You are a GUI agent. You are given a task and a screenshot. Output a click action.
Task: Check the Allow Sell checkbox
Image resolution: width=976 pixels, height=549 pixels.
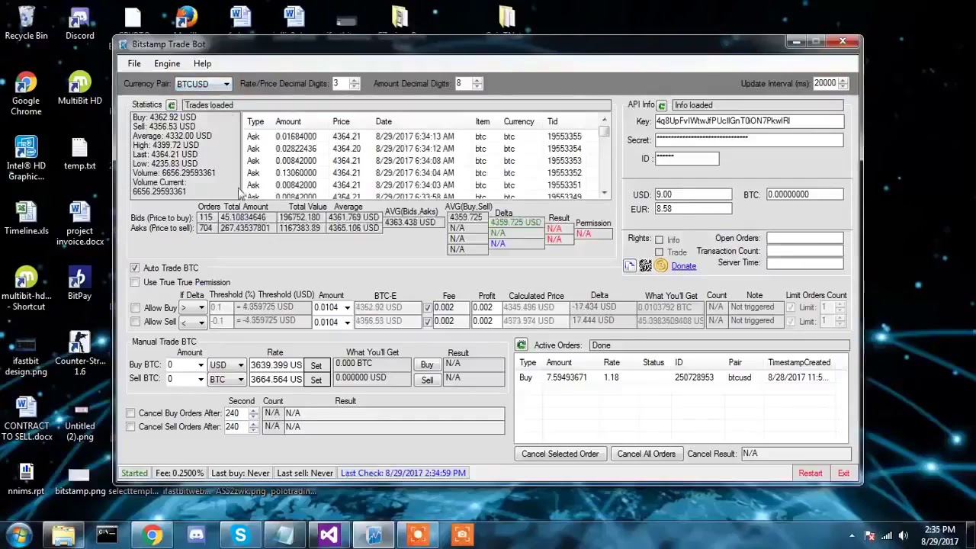pos(135,322)
